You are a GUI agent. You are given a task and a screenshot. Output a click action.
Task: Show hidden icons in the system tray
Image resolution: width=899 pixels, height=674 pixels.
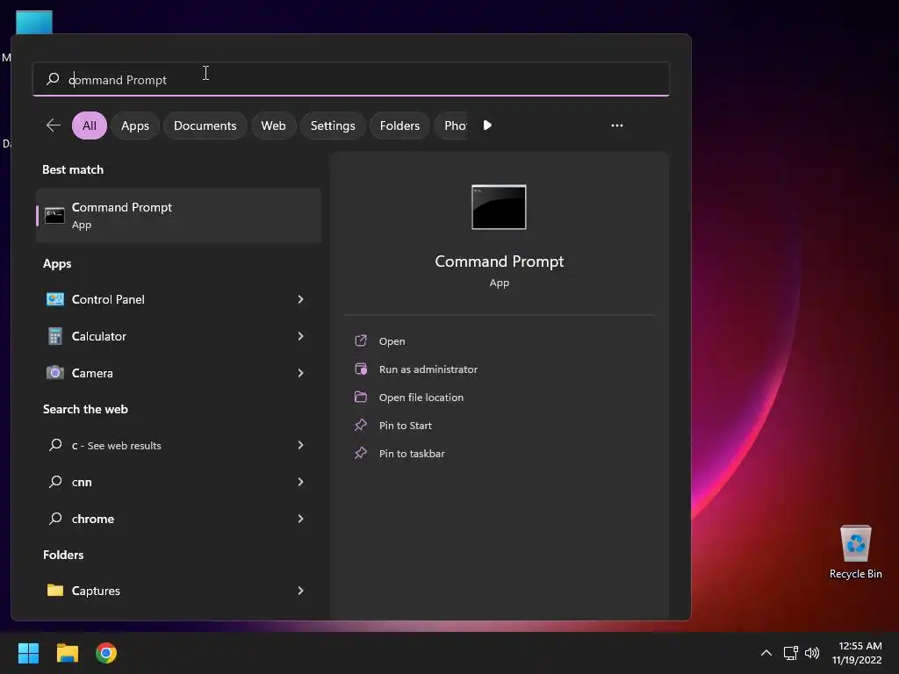pos(766,653)
